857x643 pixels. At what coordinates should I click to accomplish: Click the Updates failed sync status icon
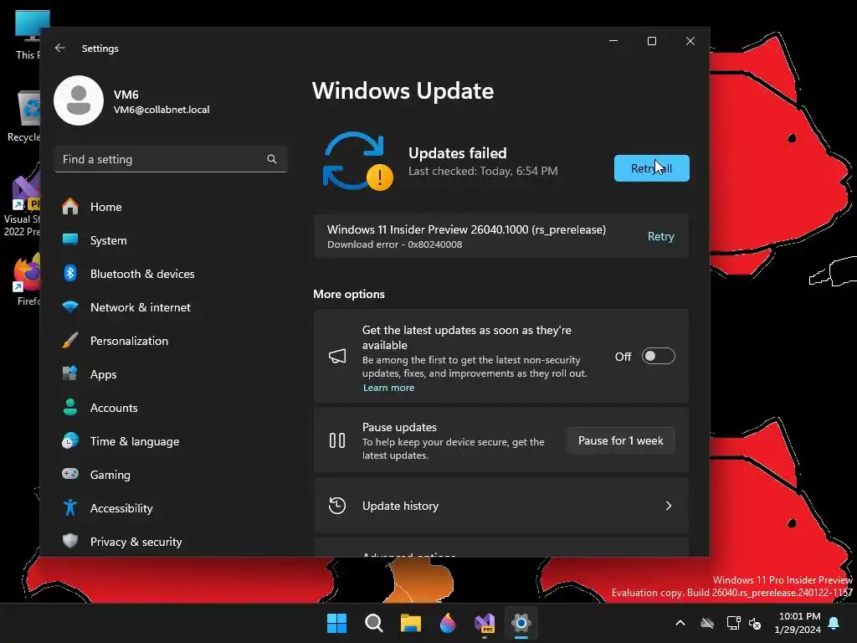coord(357,162)
